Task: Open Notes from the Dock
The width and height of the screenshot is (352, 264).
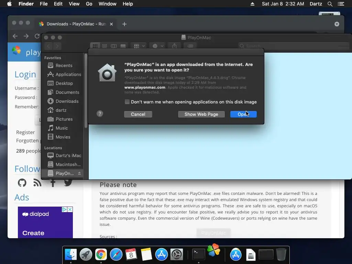Action: pyautogui.click(x=146, y=254)
